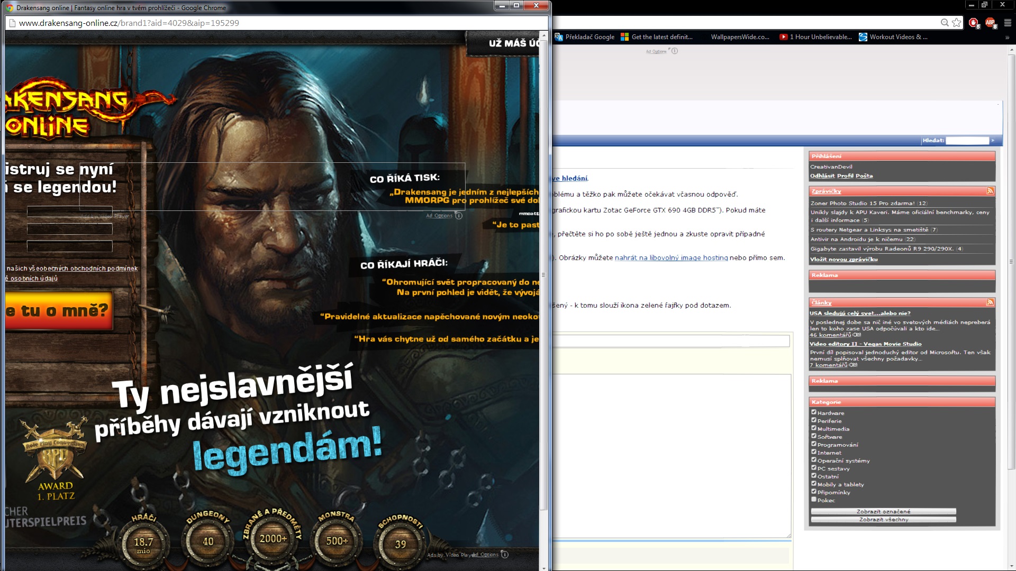Click the Ad Options info icon in main page
Image resolution: width=1016 pixels, height=571 pixels.
(674, 51)
